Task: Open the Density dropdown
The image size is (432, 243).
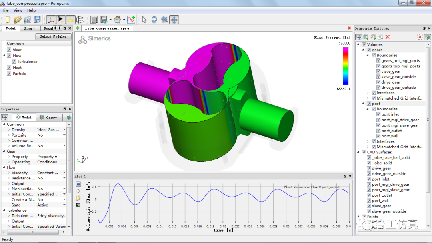Action: pyautogui.click(x=64, y=130)
